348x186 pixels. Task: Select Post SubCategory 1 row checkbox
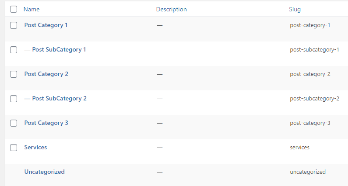point(14,50)
